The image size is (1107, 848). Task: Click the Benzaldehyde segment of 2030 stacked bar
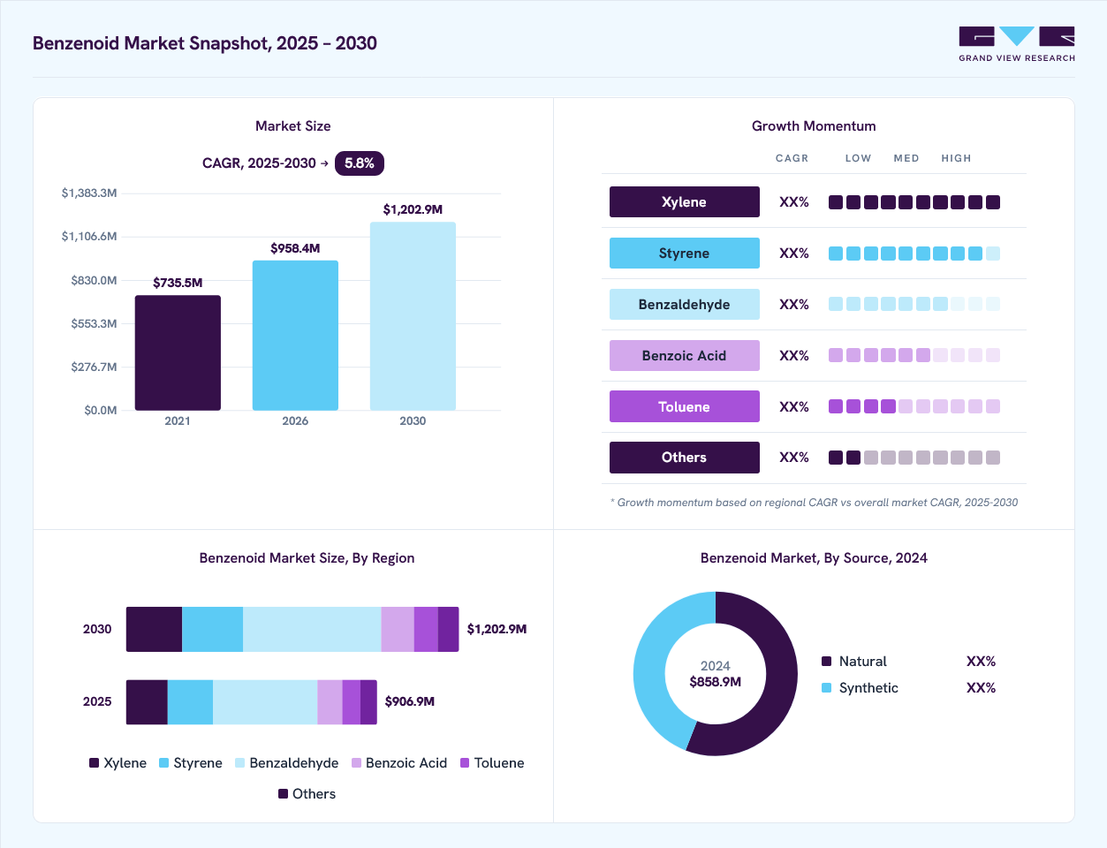312,630
